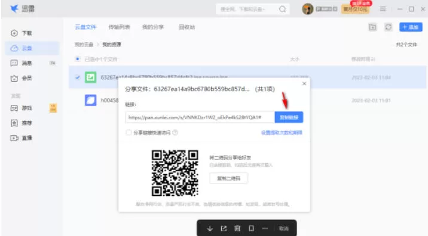
Task: Click 我的资源 breadcrumb folder
Action: 112,44
